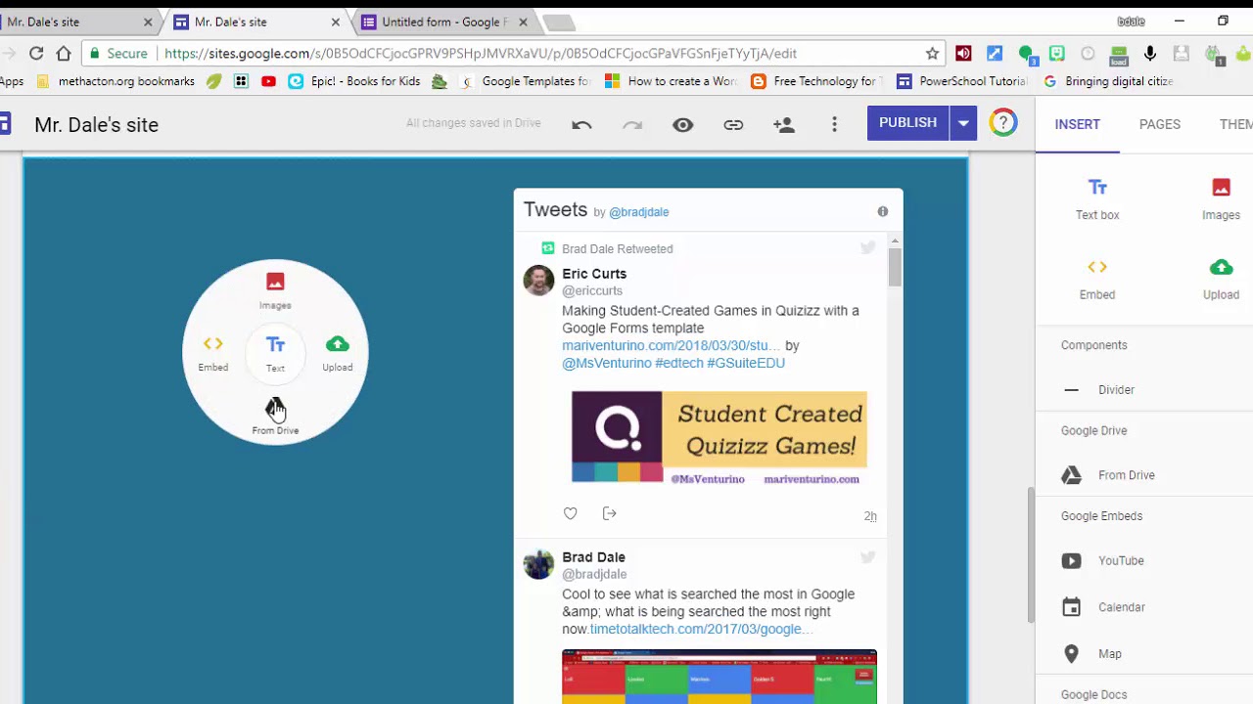Close the Untitled form browser tab

point(523,22)
